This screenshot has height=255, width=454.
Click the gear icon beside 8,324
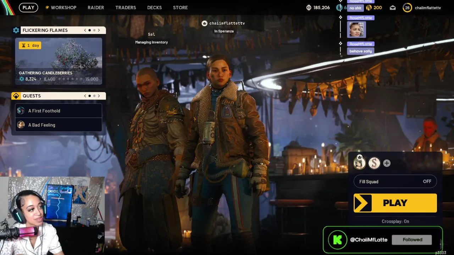tap(22, 79)
